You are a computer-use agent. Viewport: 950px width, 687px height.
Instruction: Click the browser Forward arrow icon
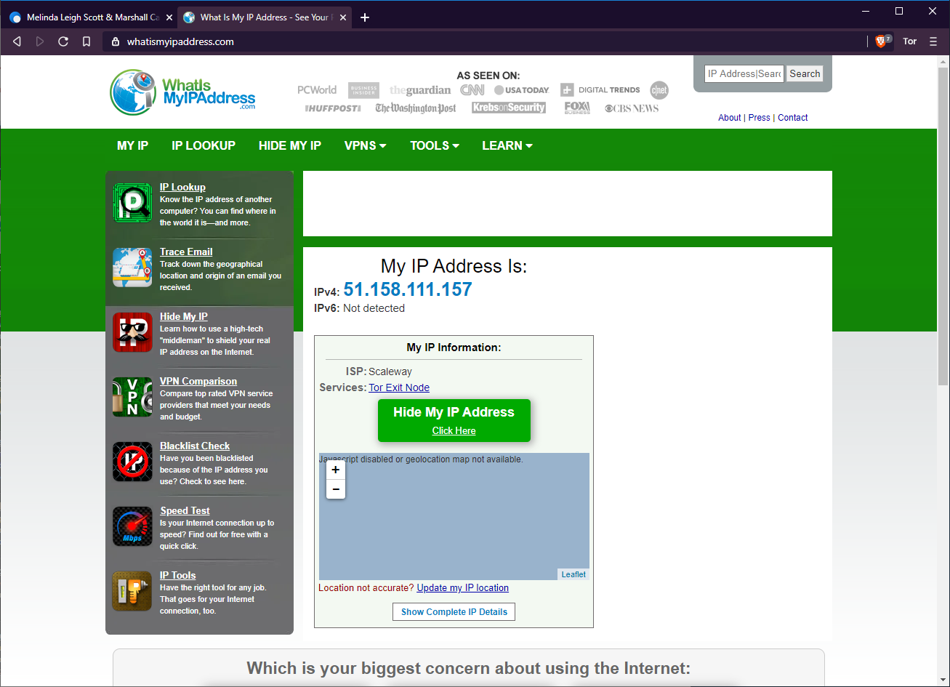click(x=40, y=41)
